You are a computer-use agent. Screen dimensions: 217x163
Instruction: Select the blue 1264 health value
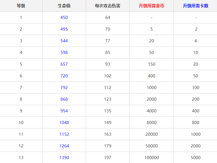tap(64, 146)
